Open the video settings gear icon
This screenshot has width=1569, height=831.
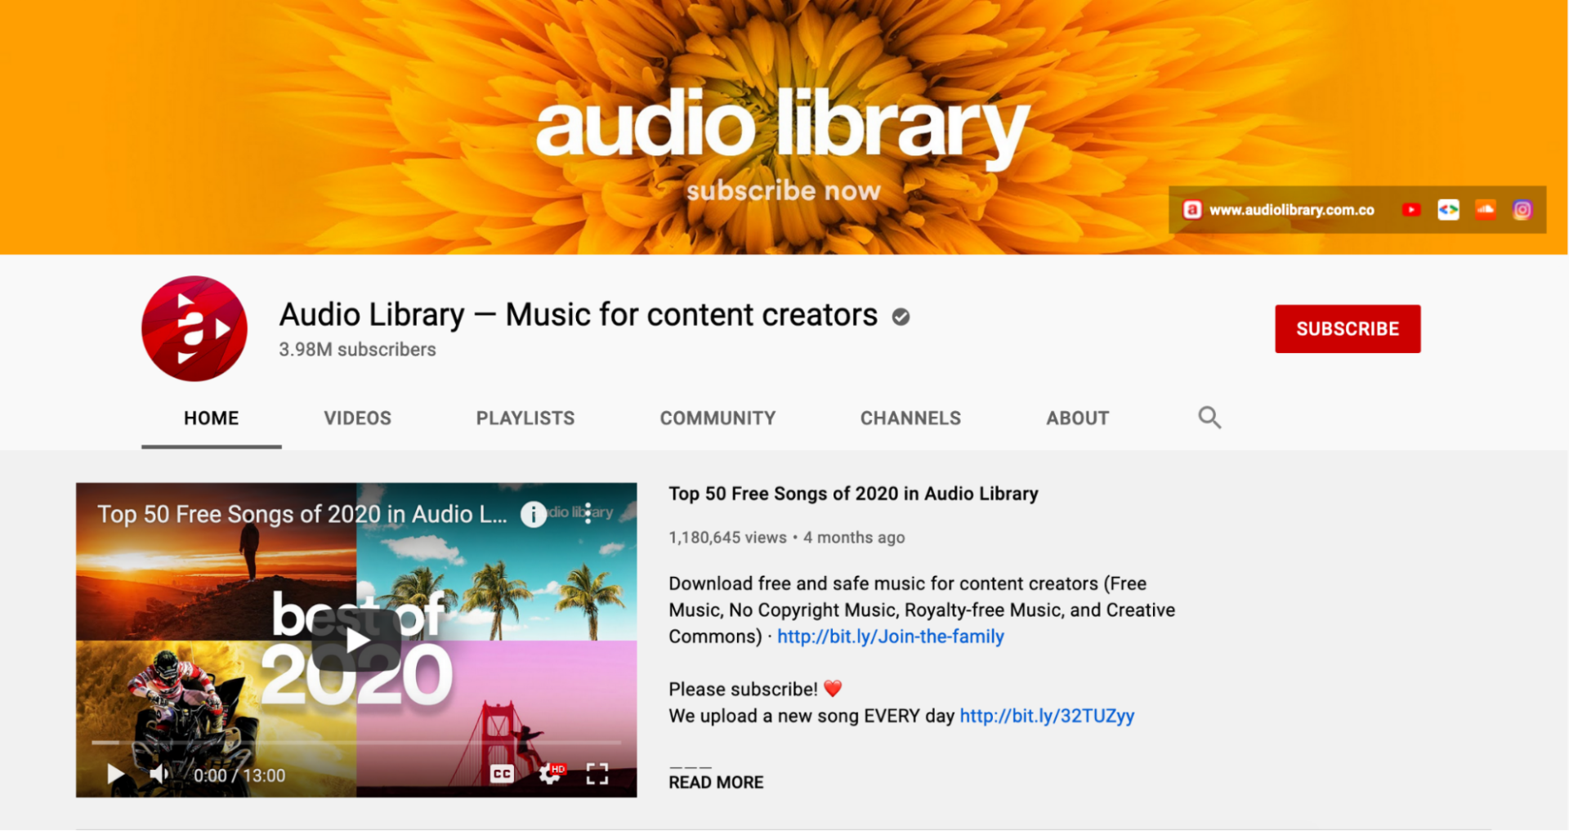click(x=549, y=773)
